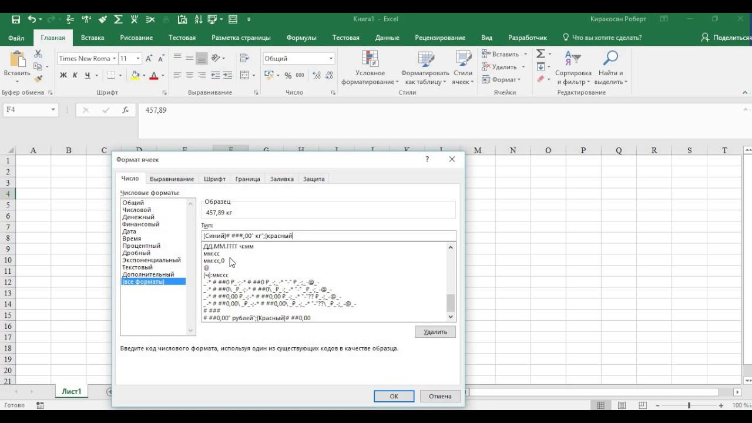Click the decrease decimal icon

(x=330, y=75)
